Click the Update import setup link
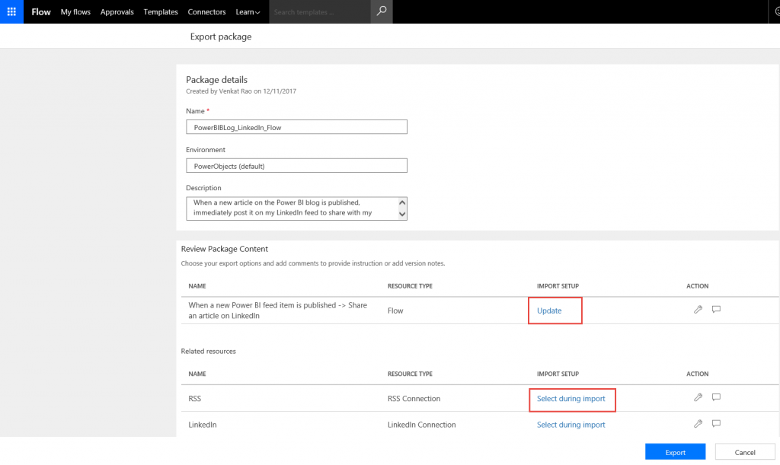Image resolution: width=780 pixels, height=465 pixels. (549, 311)
